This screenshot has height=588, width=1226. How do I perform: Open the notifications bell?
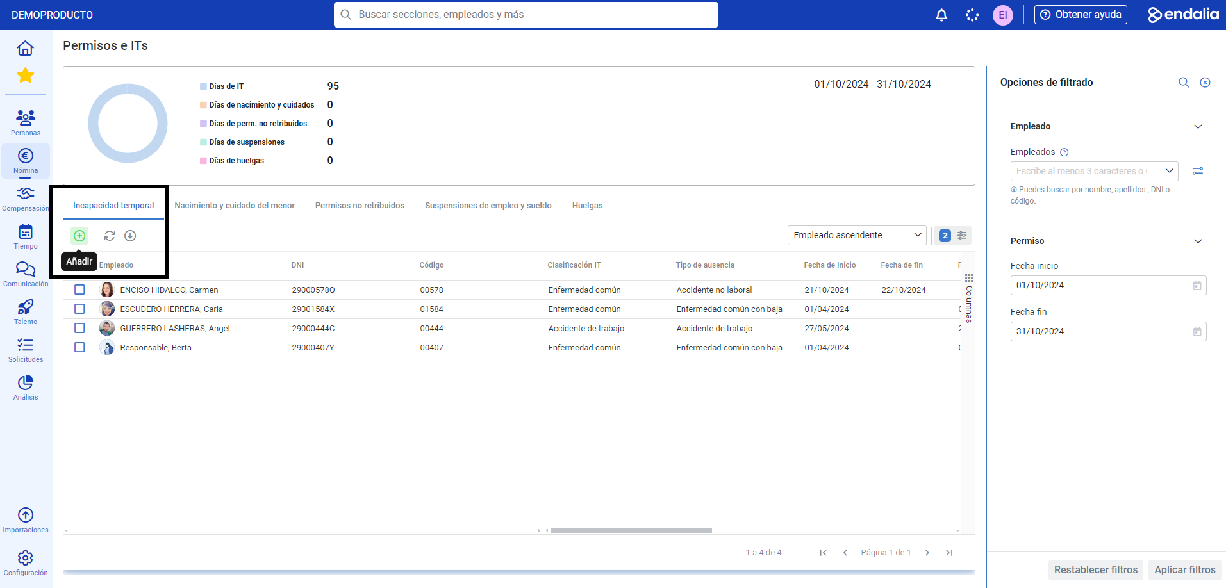pos(941,15)
